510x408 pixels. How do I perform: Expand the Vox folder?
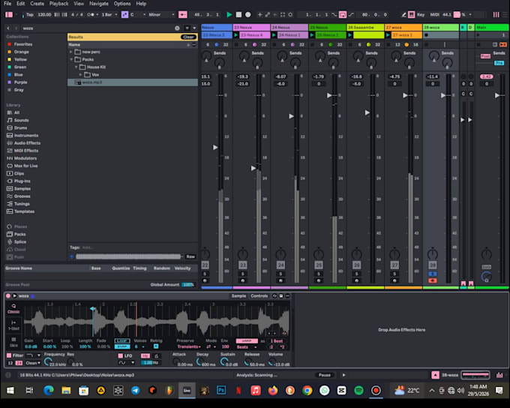(x=81, y=74)
